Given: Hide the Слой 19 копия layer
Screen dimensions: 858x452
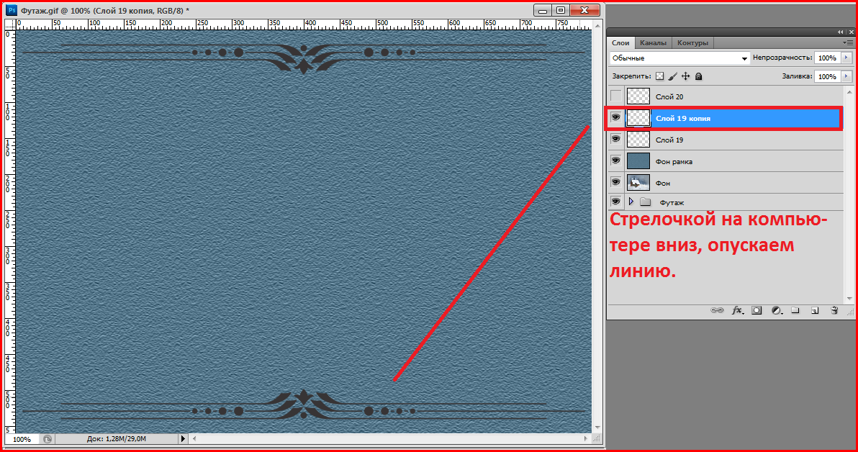Looking at the screenshot, I should [616, 117].
